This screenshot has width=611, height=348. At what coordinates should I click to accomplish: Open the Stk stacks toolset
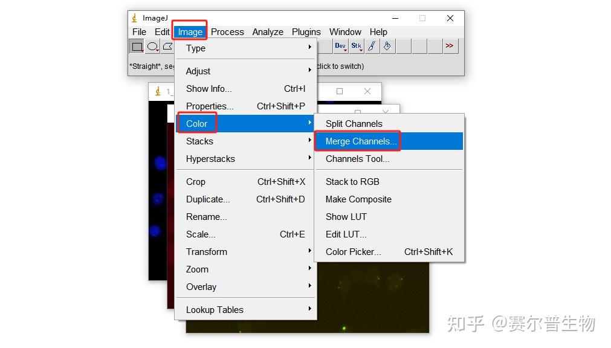coord(356,46)
